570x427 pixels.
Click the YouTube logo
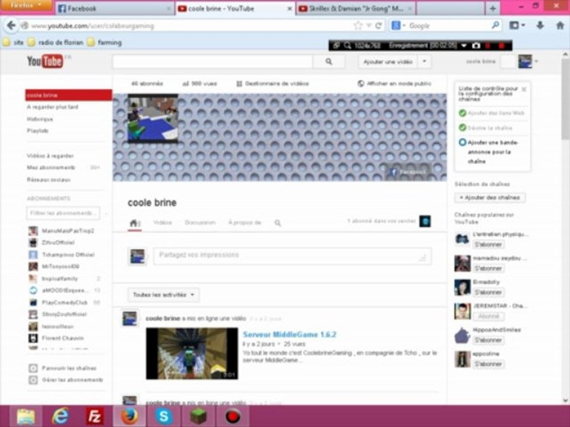(45, 61)
